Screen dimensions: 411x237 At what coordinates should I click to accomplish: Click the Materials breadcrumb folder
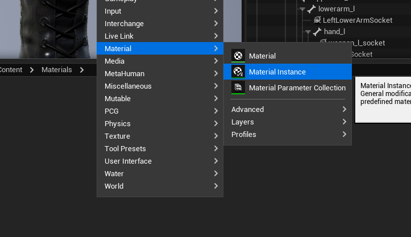tap(57, 70)
